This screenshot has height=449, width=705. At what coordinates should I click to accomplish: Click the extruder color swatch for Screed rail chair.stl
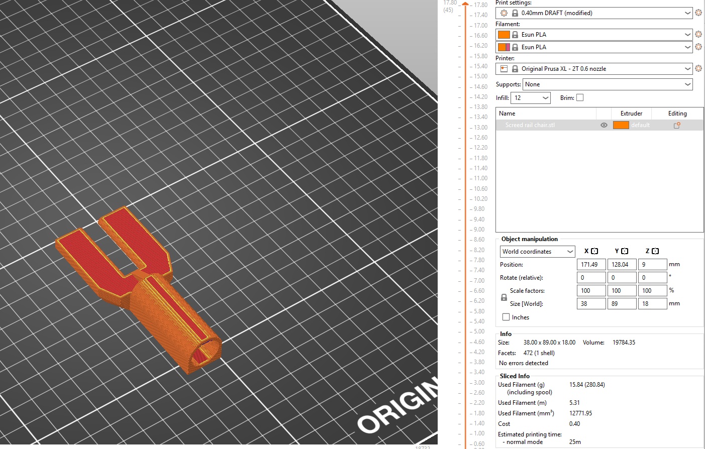[621, 125]
